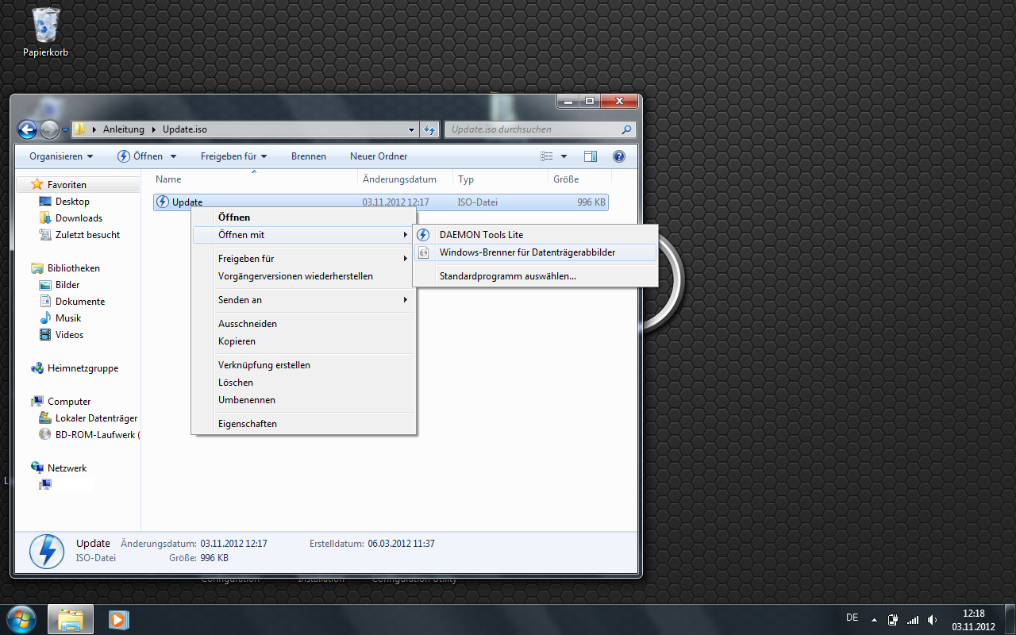Screen dimensions: 1016x635
Task: Click the DAEMON Tools Lite lightning icon
Action: tap(424, 235)
